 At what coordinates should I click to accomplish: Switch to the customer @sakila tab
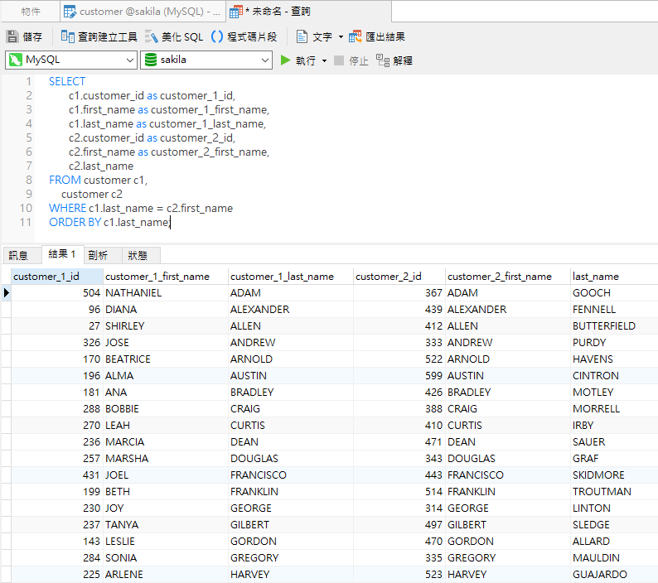[x=141, y=12]
